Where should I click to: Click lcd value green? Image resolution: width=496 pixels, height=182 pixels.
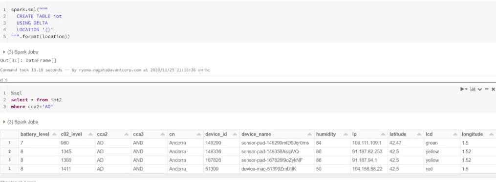tap(432, 143)
